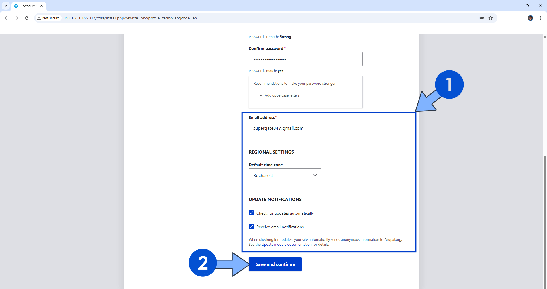
Task: Click the Not secure warning icon
Action: pos(39,18)
